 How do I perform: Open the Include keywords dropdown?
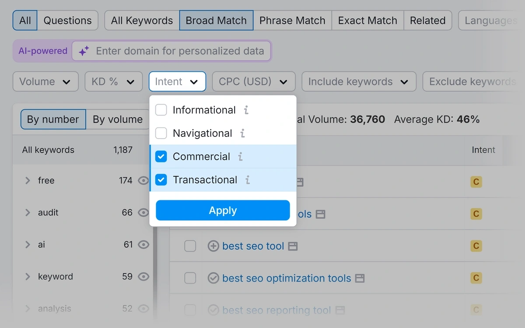[x=359, y=82]
